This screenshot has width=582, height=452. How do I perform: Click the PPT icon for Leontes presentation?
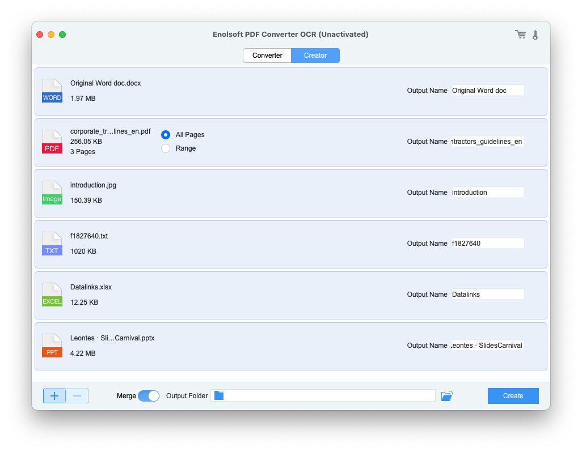tap(52, 346)
